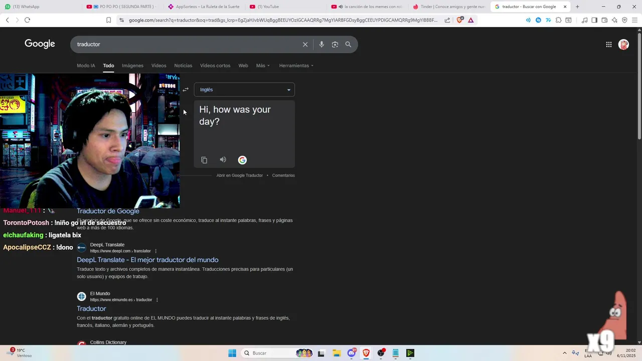Open the Brave Shields lion icon
Viewport: 642px width, 361px height.
[x=460, y=20]
